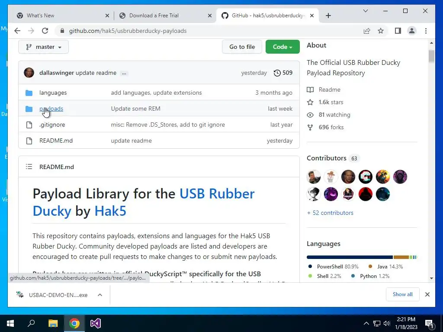This screenshot has height=332, width=443.
Task: Expand download item options chevron
Action: 100,295
